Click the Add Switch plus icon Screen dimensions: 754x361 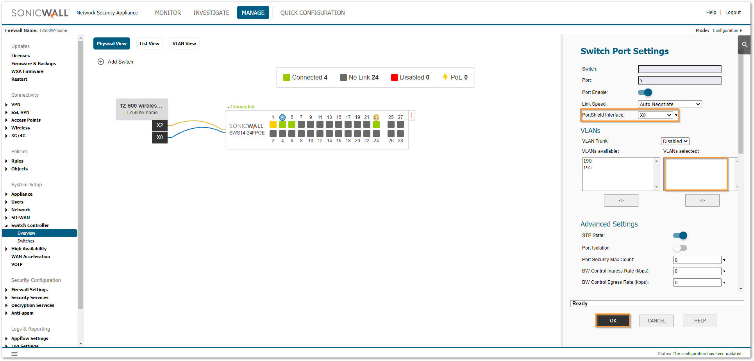tap(101, 62)
